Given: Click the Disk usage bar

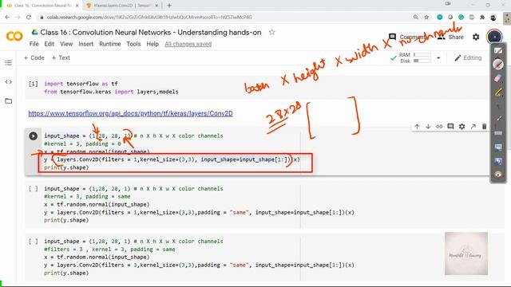Looking at the screenshot, I should click(x=422, y=61).
